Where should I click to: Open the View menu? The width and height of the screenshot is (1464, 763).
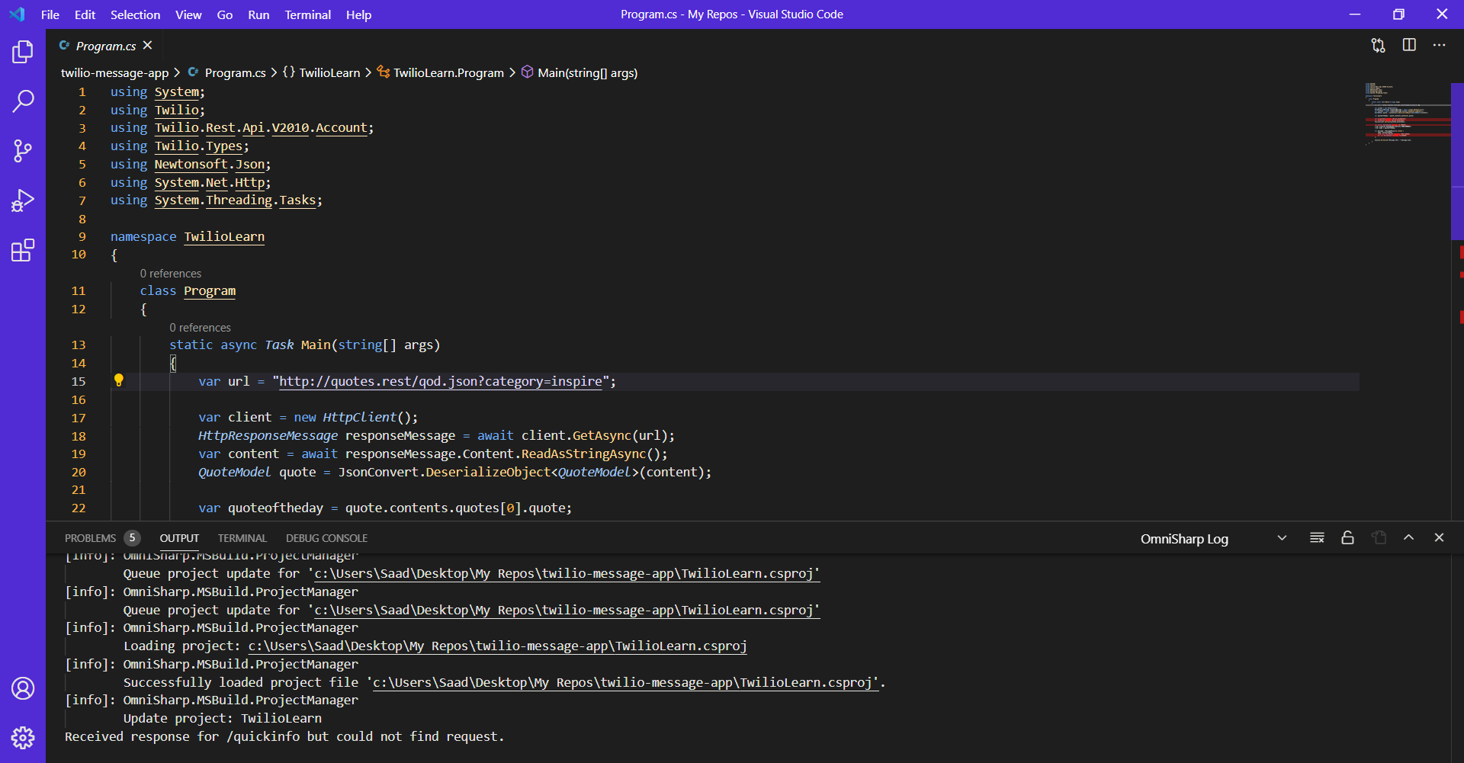point(188,14)
